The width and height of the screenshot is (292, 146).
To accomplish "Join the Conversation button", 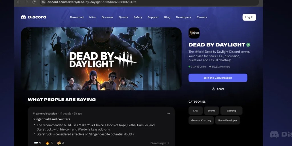I will [218, 78].
